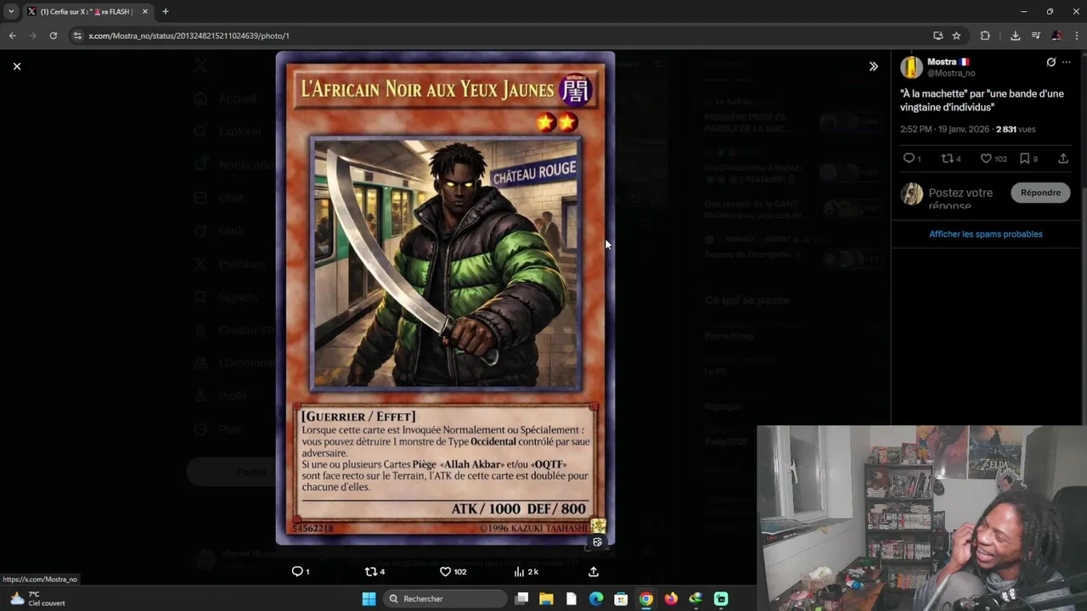1087x611 pixels.
Task: Bookmark this page with the star icon
Action: [x=956, y=36]
